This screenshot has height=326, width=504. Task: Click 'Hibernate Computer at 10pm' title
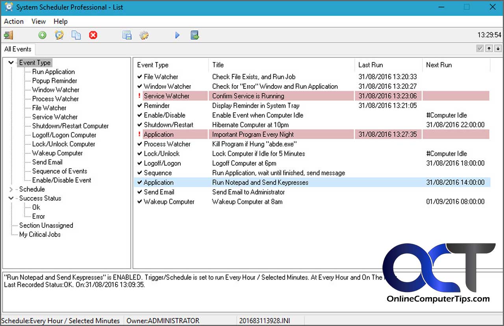point(250,125)
